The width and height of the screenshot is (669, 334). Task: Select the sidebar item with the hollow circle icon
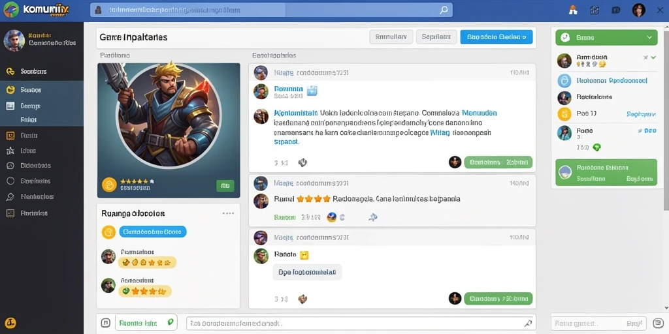point(42,181)
